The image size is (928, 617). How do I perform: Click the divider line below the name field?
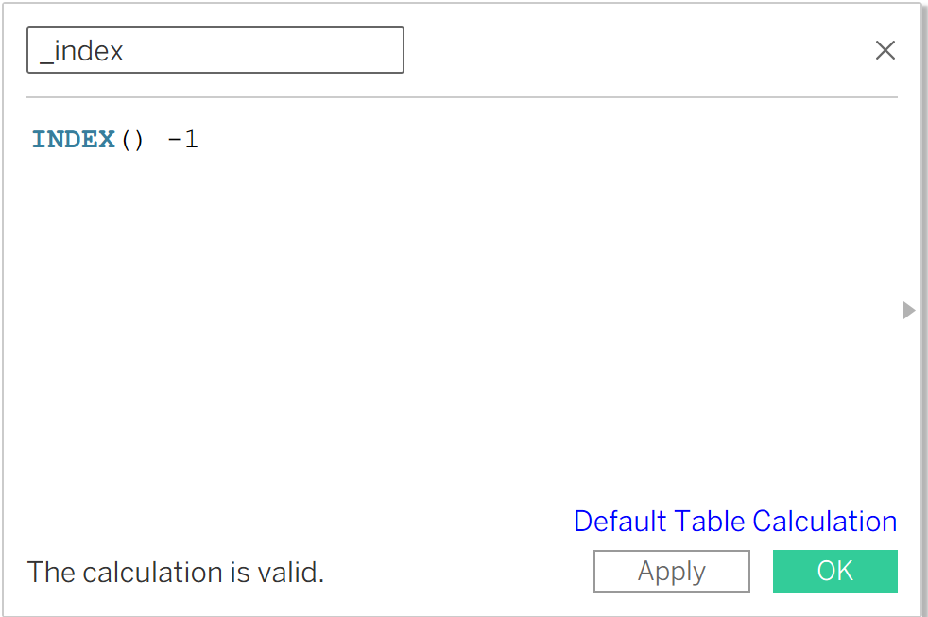(x=461, y=97)
